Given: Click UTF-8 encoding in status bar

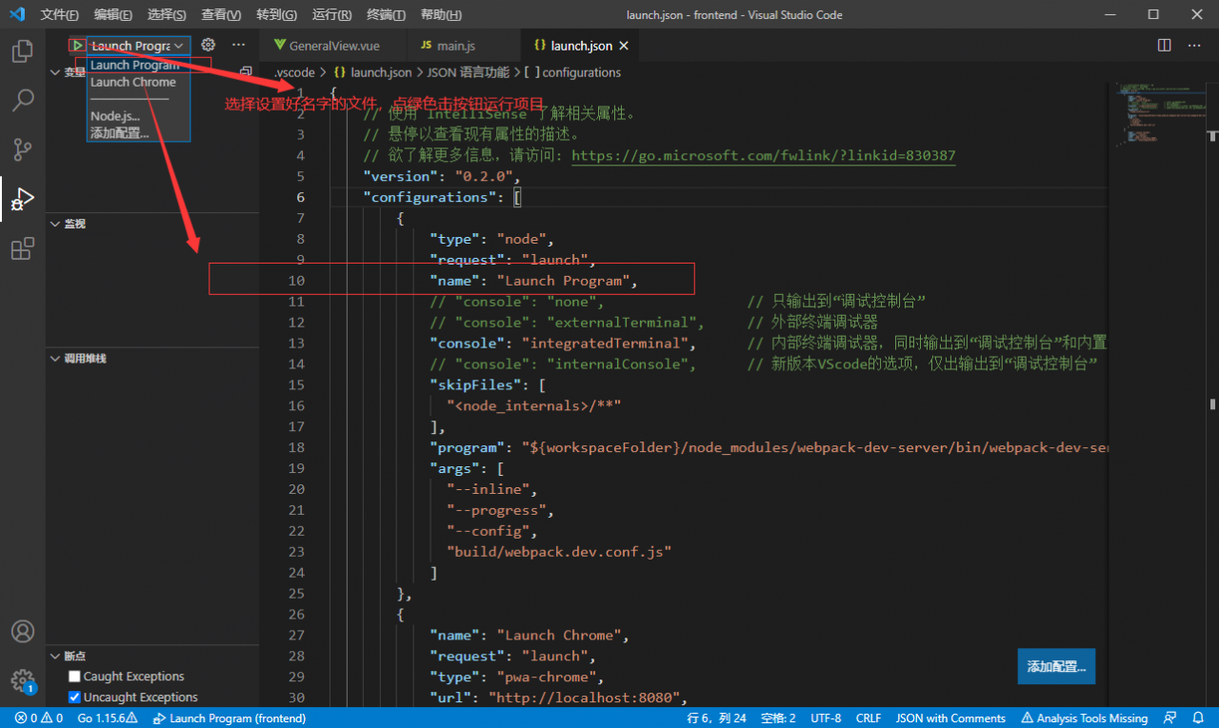Looking at the screenshot, I should click(826, 718).
